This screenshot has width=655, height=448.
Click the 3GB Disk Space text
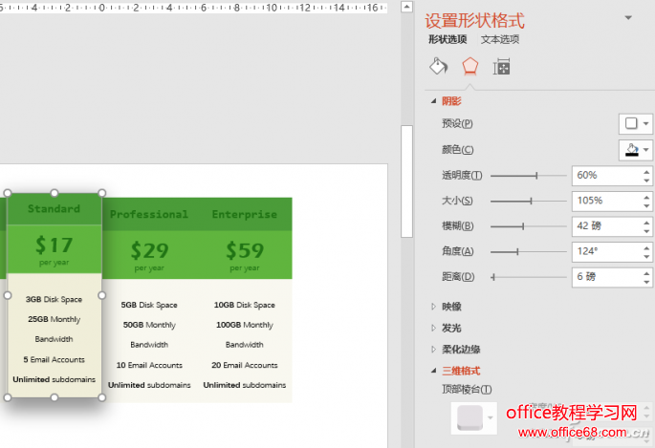point(54,300)
